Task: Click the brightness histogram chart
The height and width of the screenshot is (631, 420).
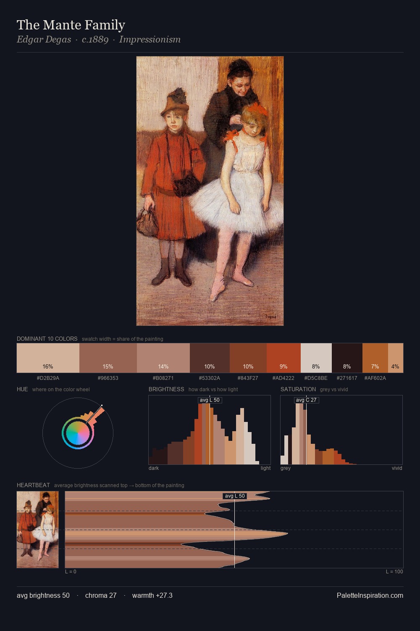Action: pyautogui.click(x=210, y=430)
